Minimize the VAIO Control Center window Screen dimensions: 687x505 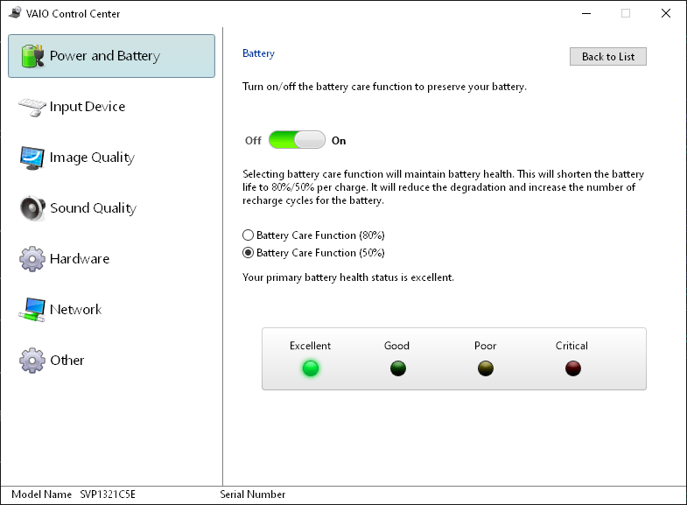click(x=586, y=13)
